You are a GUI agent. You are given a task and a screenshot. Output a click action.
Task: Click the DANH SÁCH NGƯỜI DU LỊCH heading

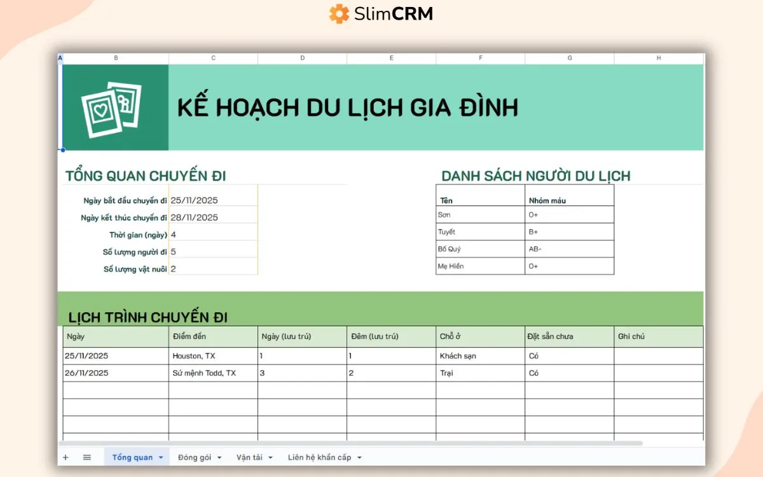pyautogui.click(x=535, y=176)
